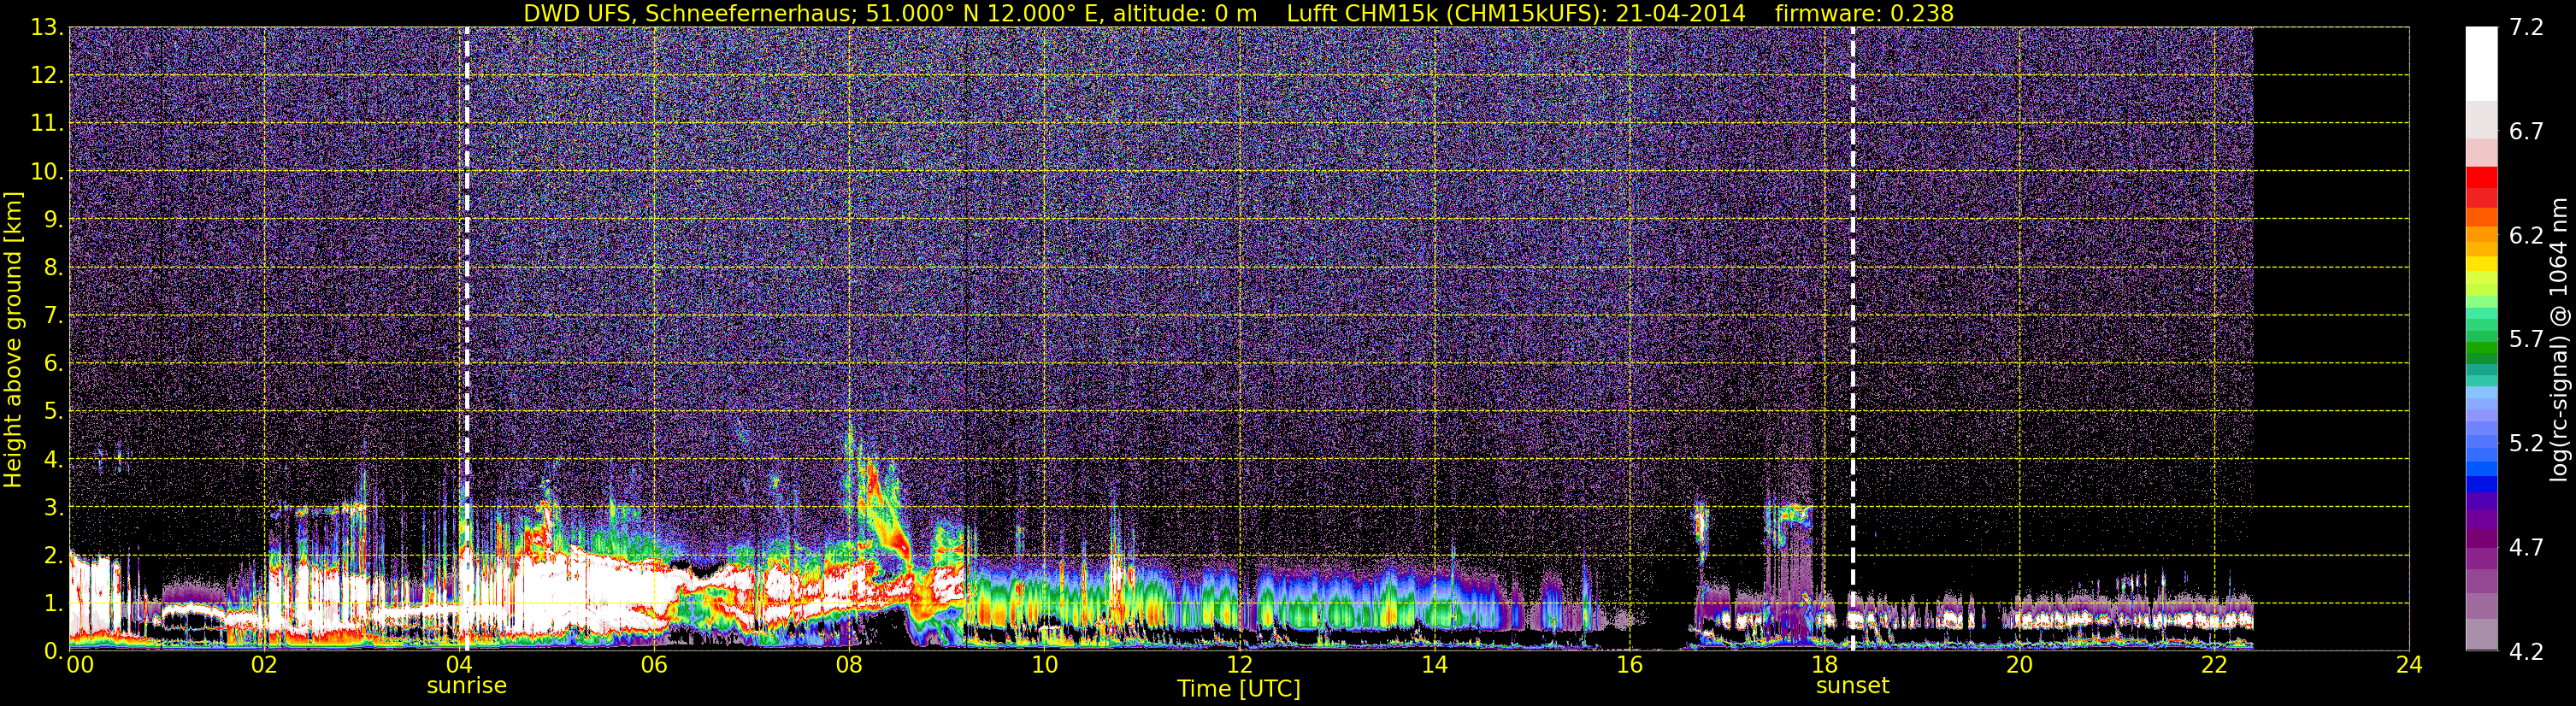
Task: Click the y-axis tick label "1."
Action: (x=52, y=604)
